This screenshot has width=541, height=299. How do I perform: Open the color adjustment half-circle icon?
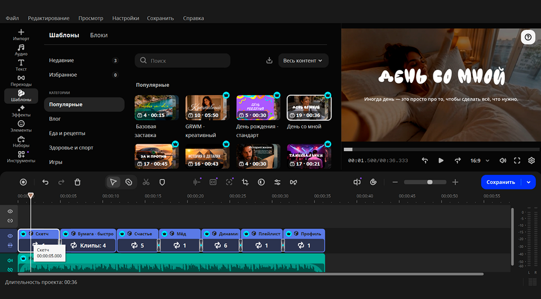[x=261, y=182]
